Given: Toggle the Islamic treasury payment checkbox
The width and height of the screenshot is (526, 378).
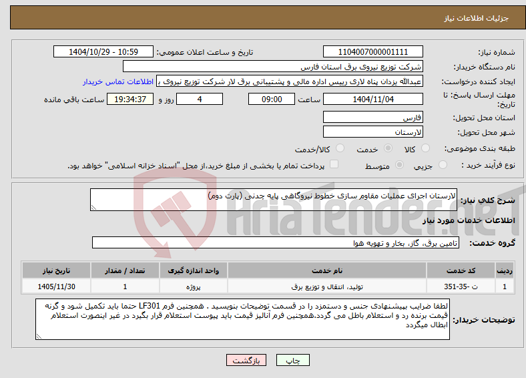Looking at the screenshot, I should [334, 164].
